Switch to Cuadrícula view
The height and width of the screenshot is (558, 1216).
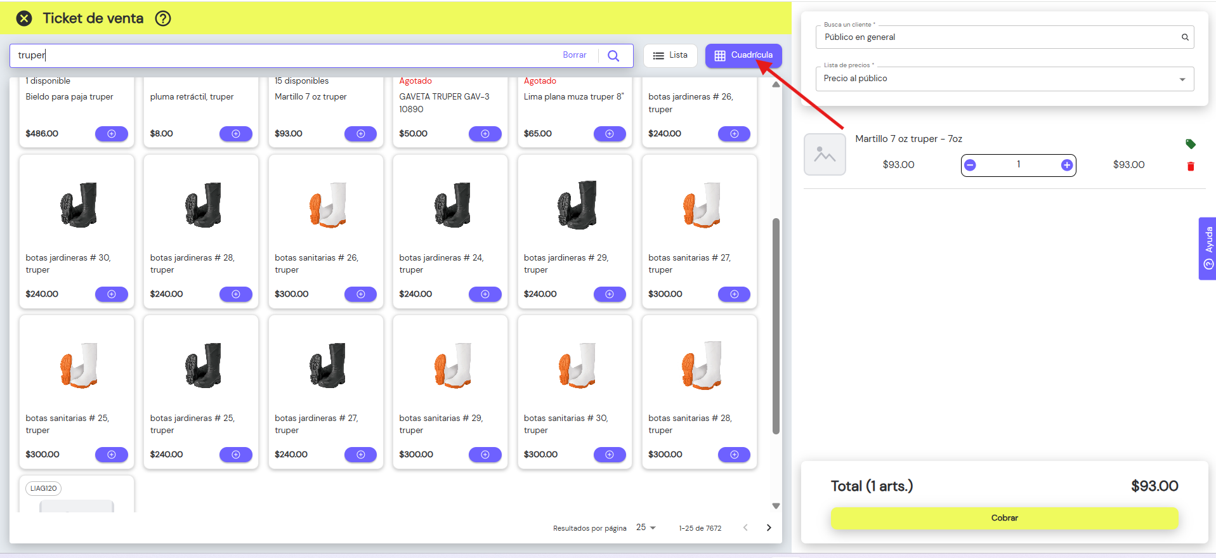click(x=743, y=55)
